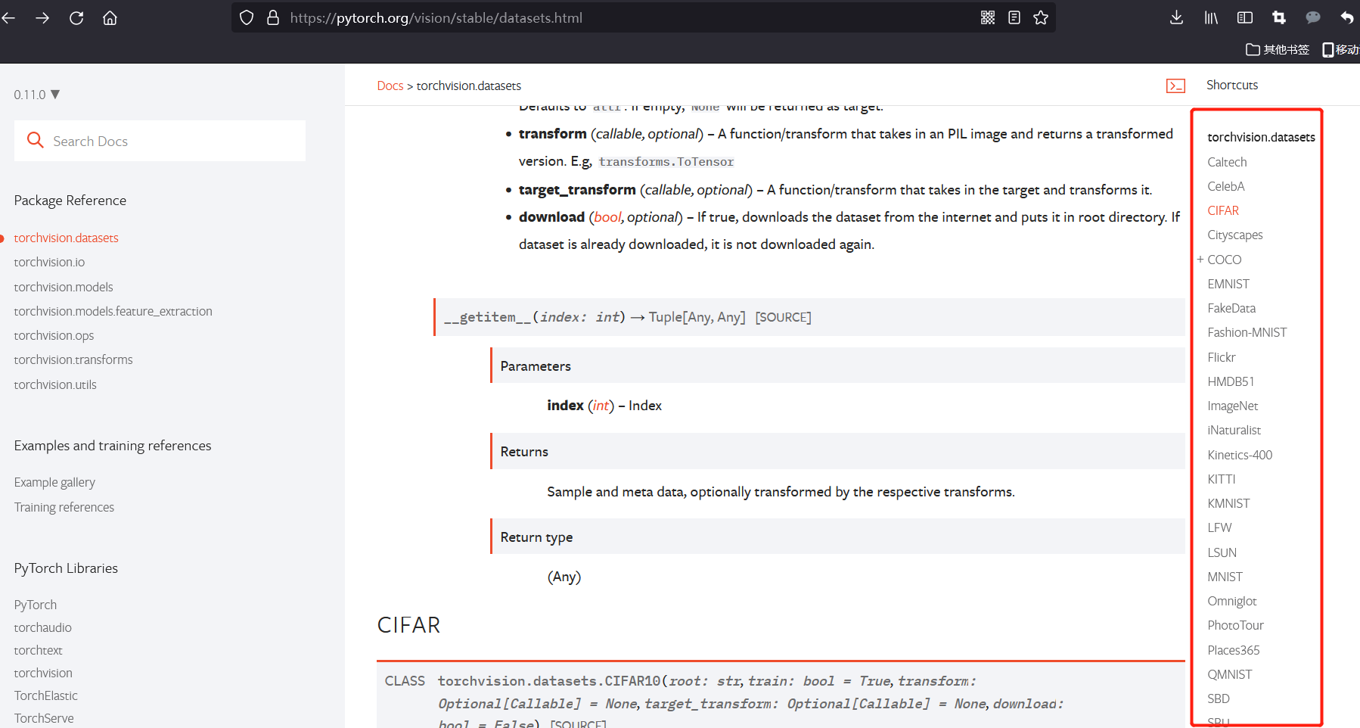View site security padlock info
Image resolution: width=1360 pixels, height=728 pixels.
coord(273,17)
